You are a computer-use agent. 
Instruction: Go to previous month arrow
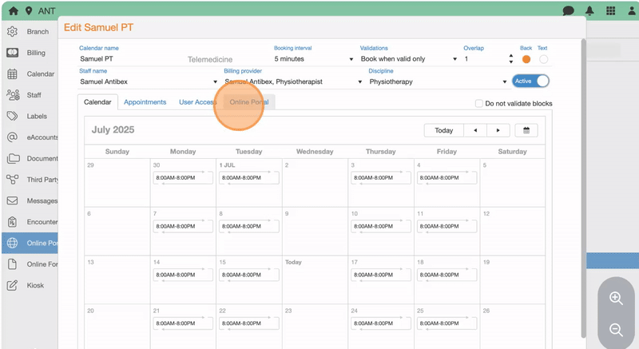coord(475,130)
